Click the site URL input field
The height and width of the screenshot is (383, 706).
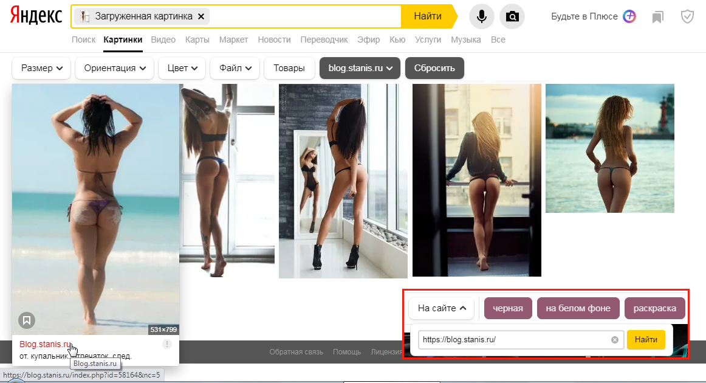coord(510,340)
